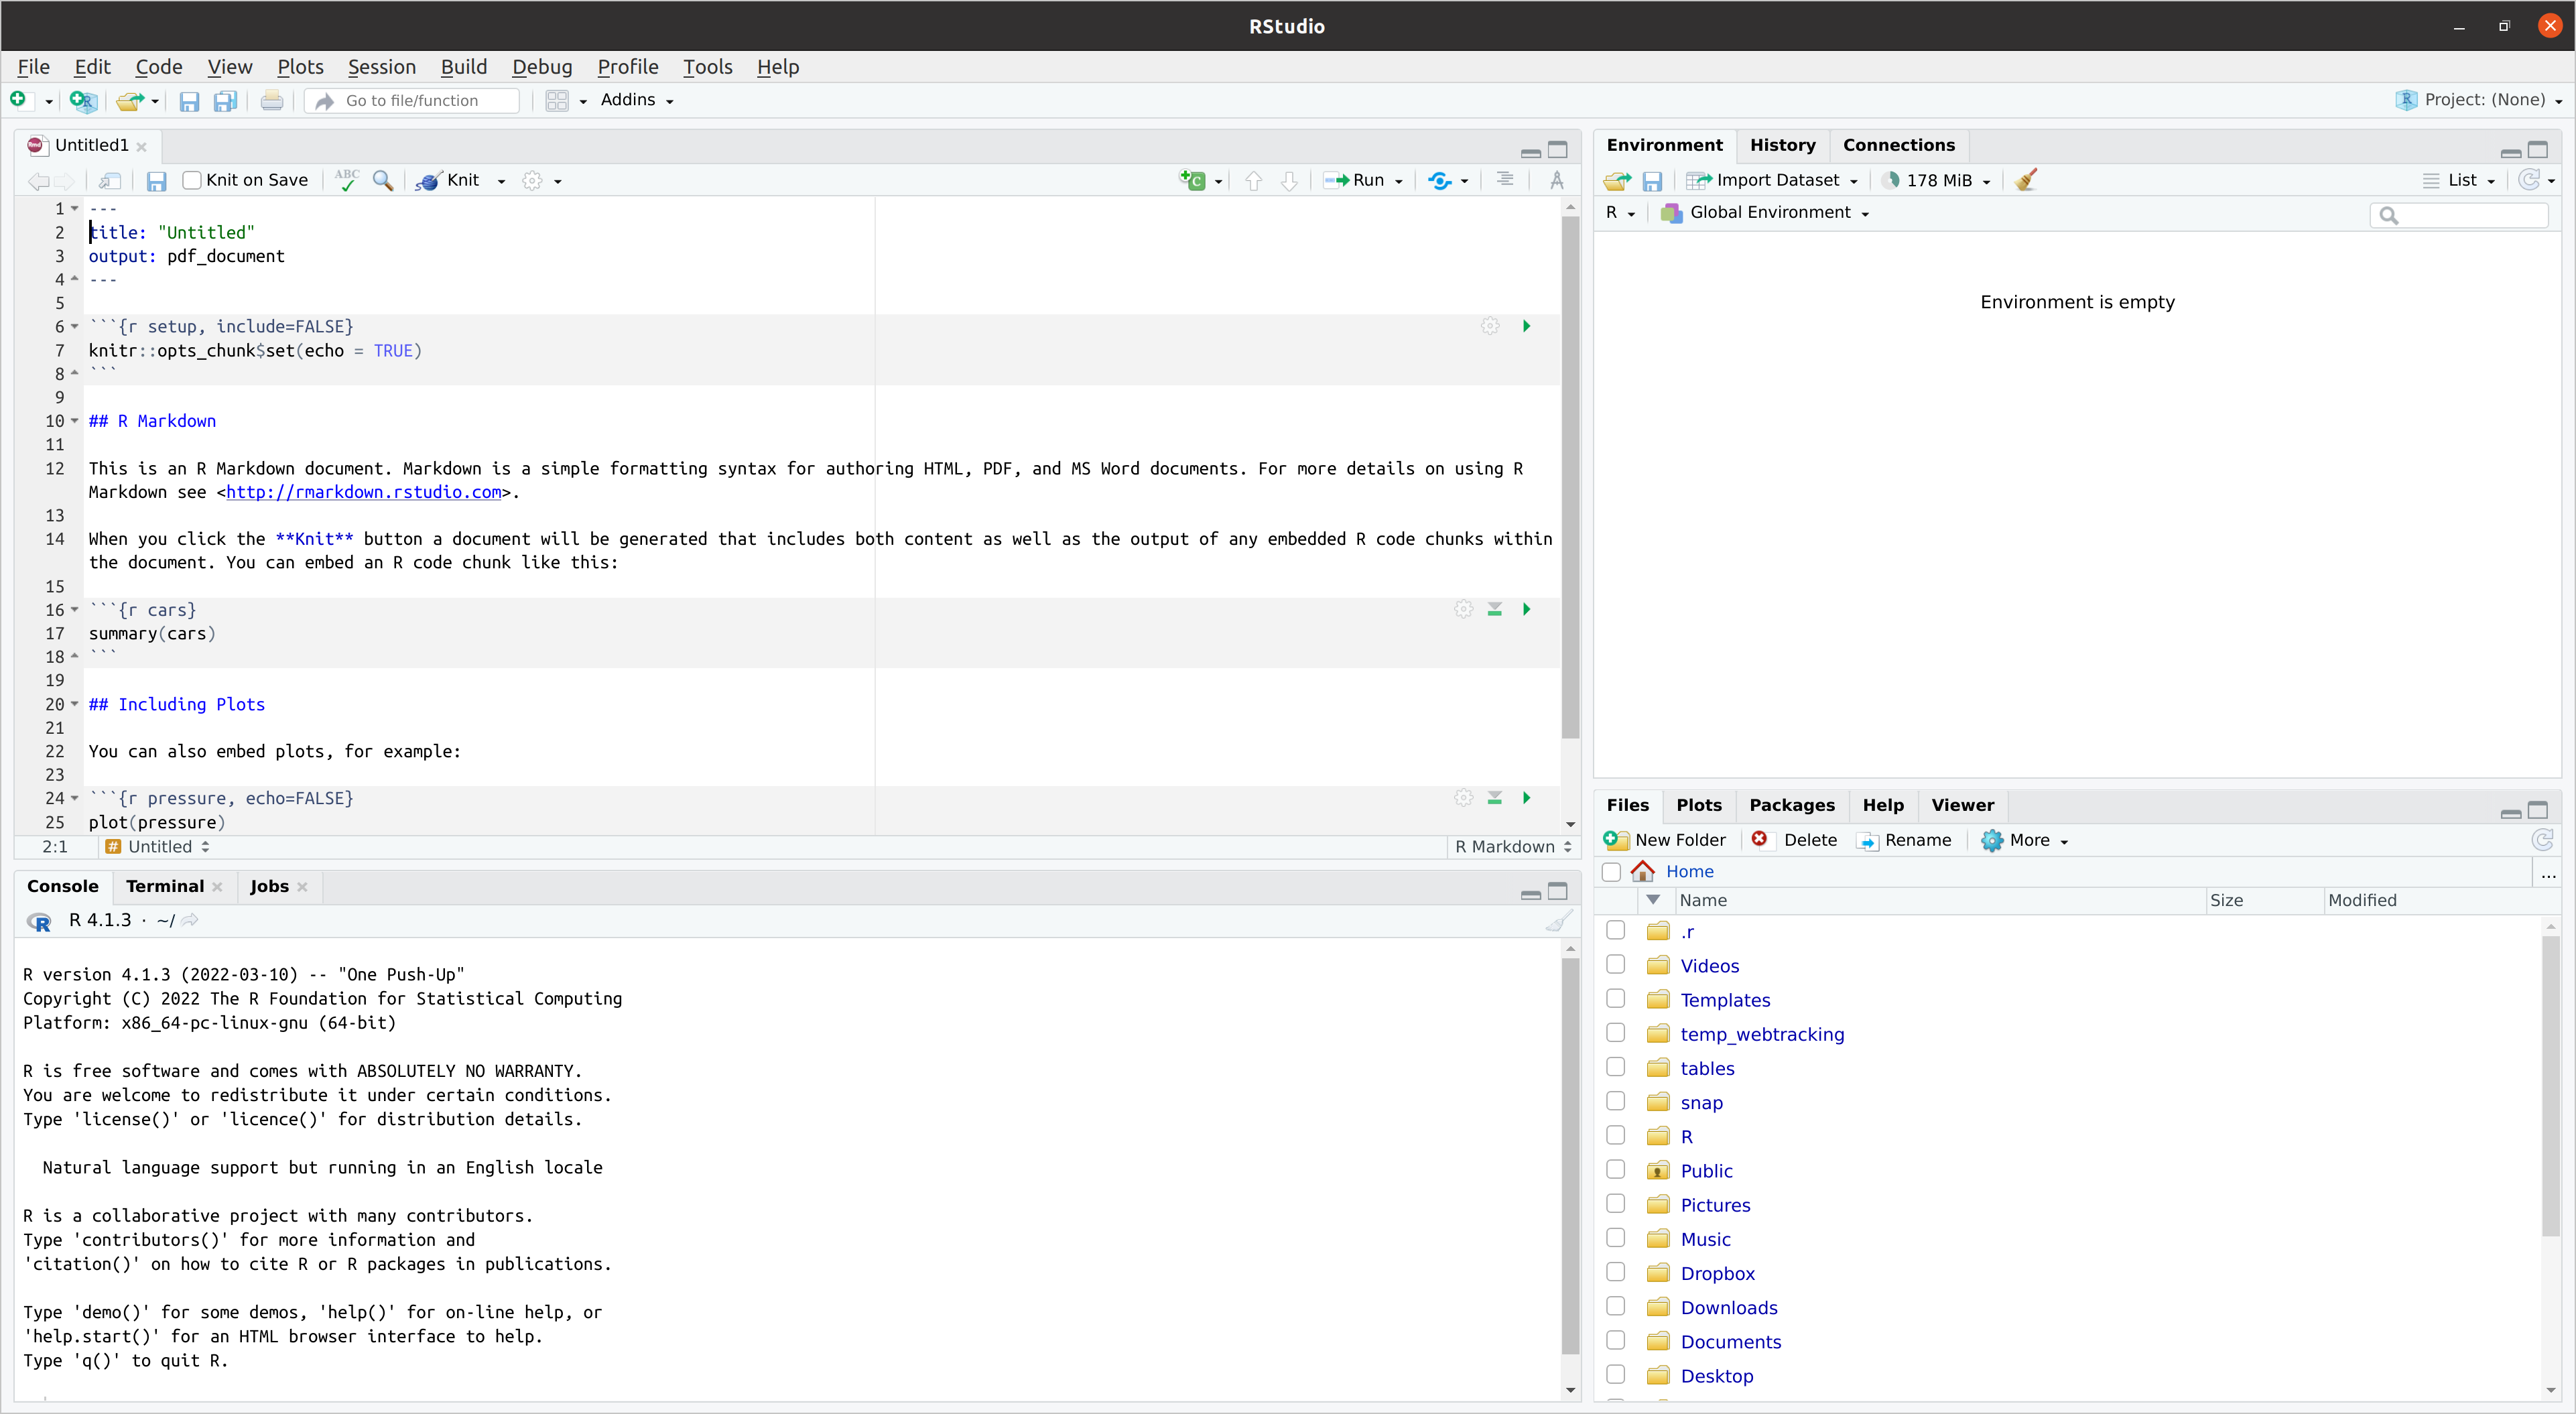Click the show document outline icon
This screenshot has width=2576, height=1414.
click(x=1504, y=180)
